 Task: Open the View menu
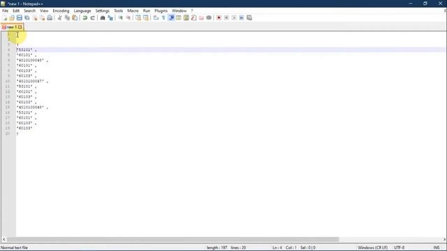(44, 11)
